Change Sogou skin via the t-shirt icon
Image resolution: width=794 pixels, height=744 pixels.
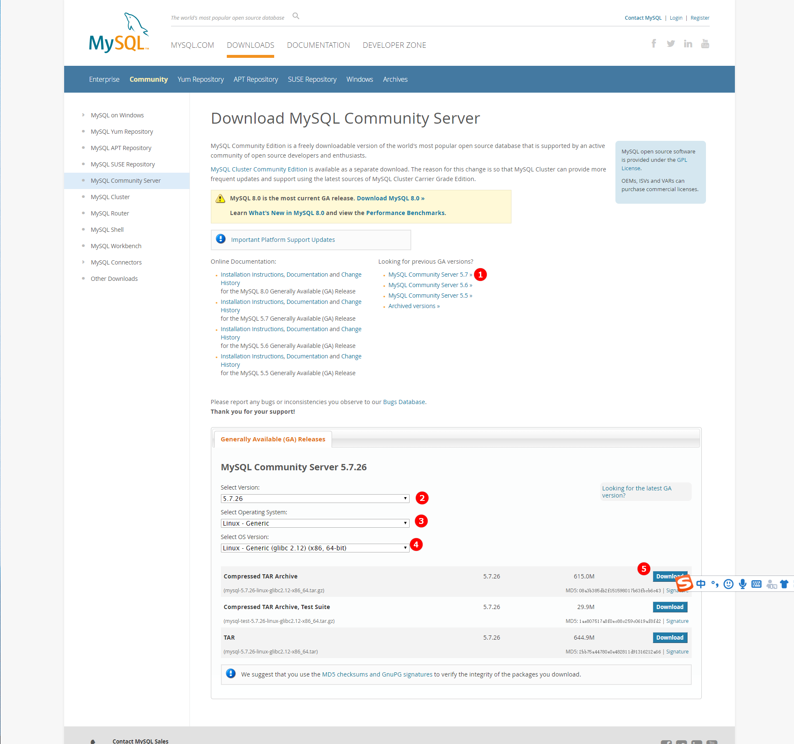784,583
